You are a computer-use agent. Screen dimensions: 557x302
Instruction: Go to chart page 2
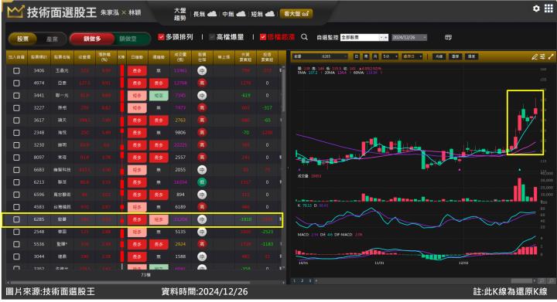point(302,280)
